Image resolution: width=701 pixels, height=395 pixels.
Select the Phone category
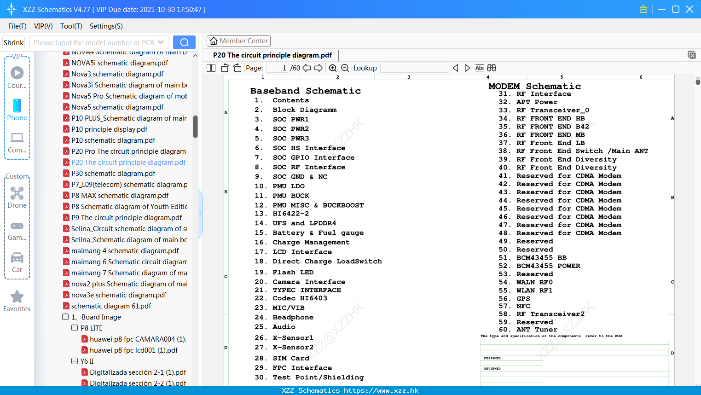coord(17,110)
